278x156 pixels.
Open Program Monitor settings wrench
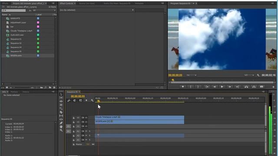[258, 75]
